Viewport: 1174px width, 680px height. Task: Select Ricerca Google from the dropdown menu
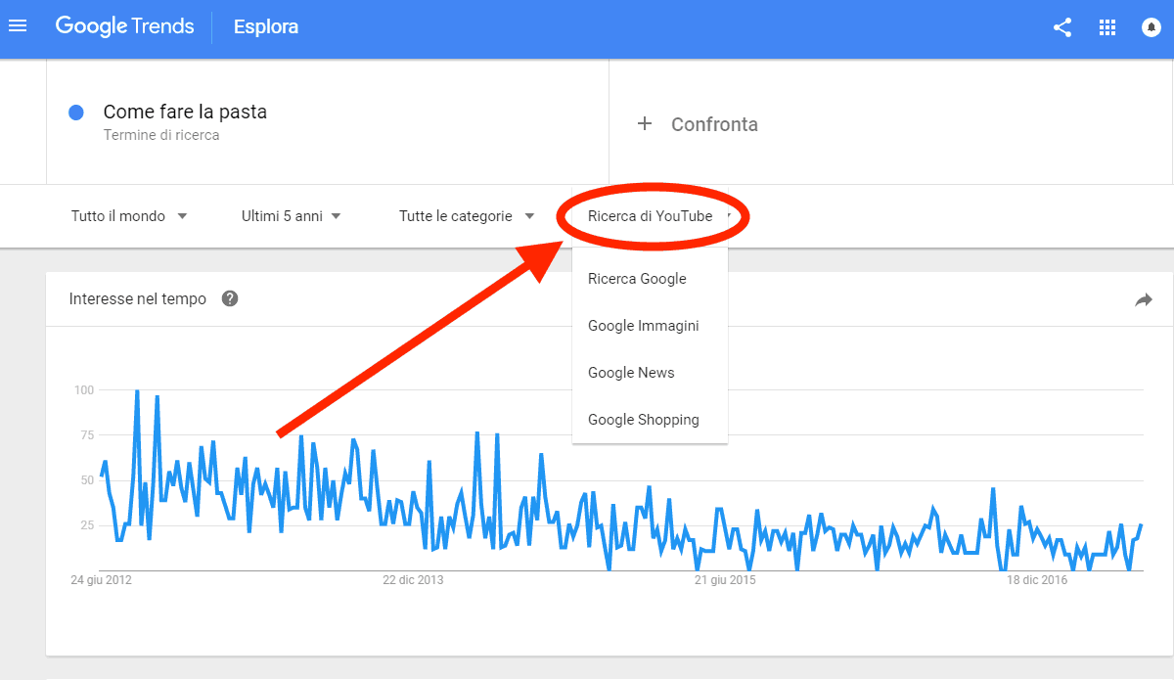point(636,279)
